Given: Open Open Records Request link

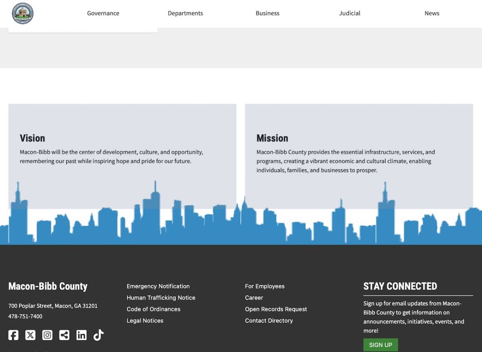Looking at the screenshot, I should tap(276, 309).
